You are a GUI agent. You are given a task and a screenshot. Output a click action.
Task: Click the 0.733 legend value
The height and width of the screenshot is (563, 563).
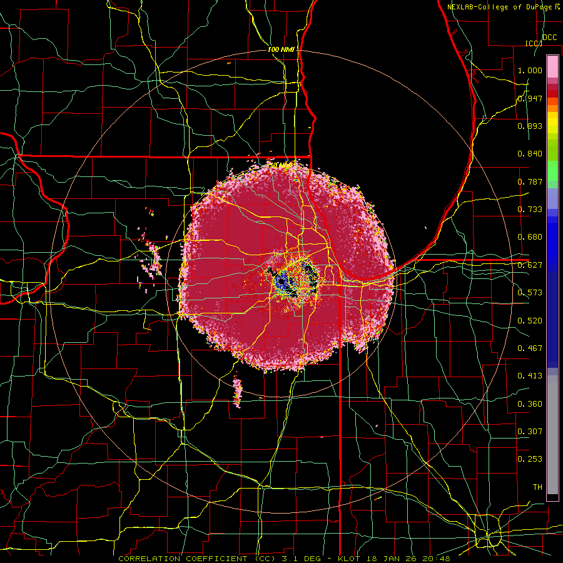(530, 210)
